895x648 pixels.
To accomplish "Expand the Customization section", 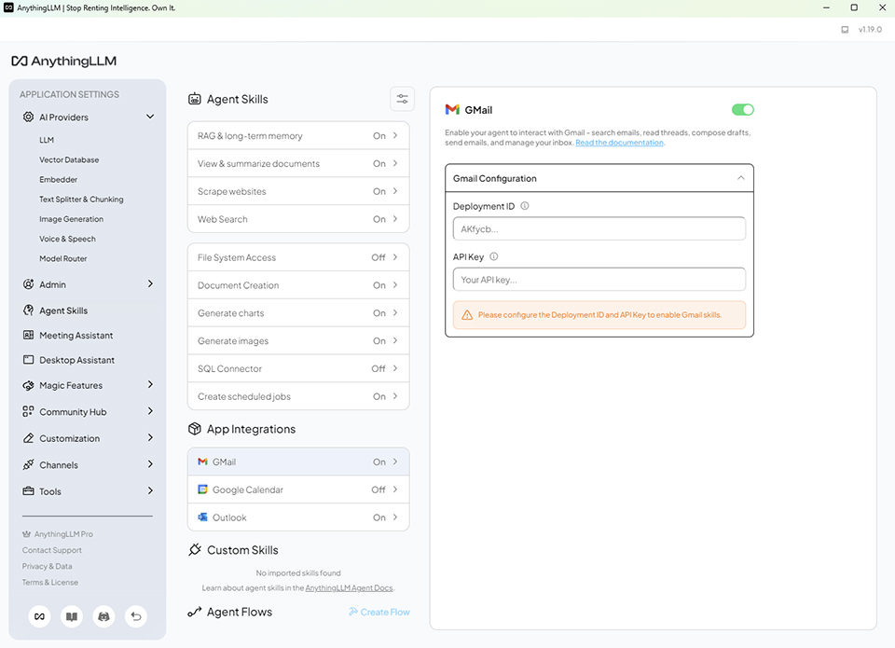I will 150,438.
